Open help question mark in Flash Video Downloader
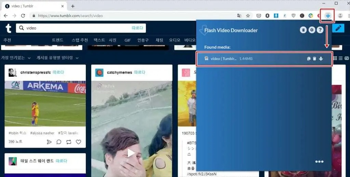The width and height of the screenshot is (350, 177). coord(320,30)
